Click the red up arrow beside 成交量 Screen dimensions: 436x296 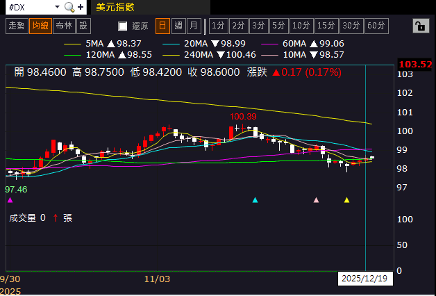click(x=56, y=217)
